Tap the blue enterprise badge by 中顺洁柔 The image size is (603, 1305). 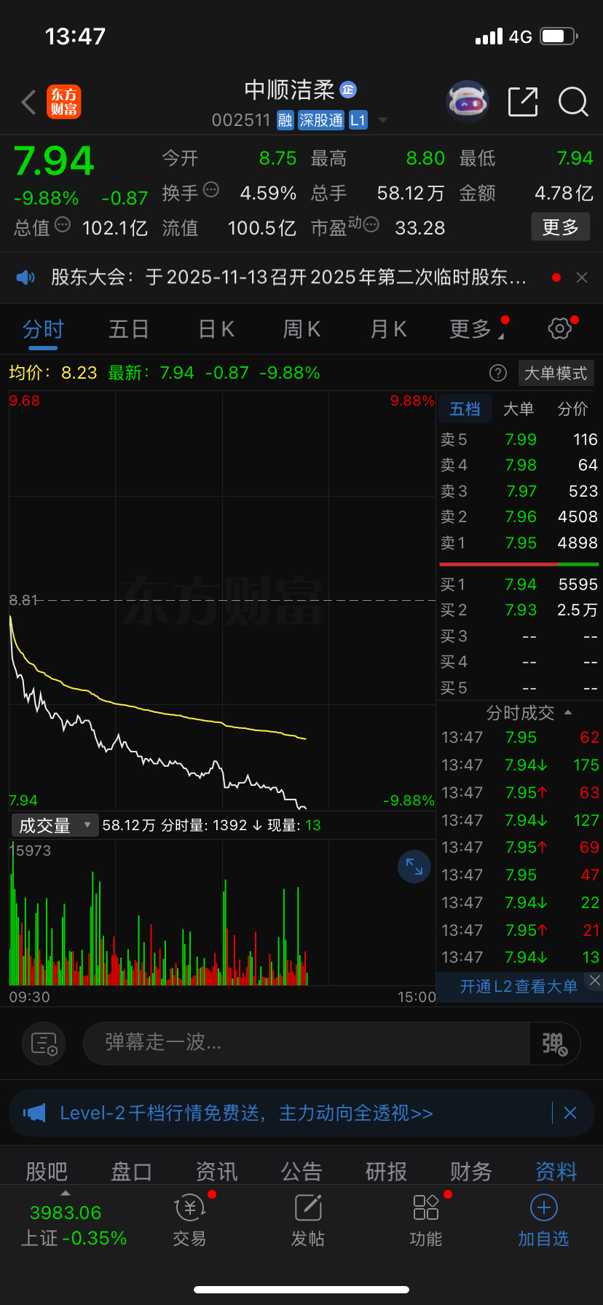348,90
